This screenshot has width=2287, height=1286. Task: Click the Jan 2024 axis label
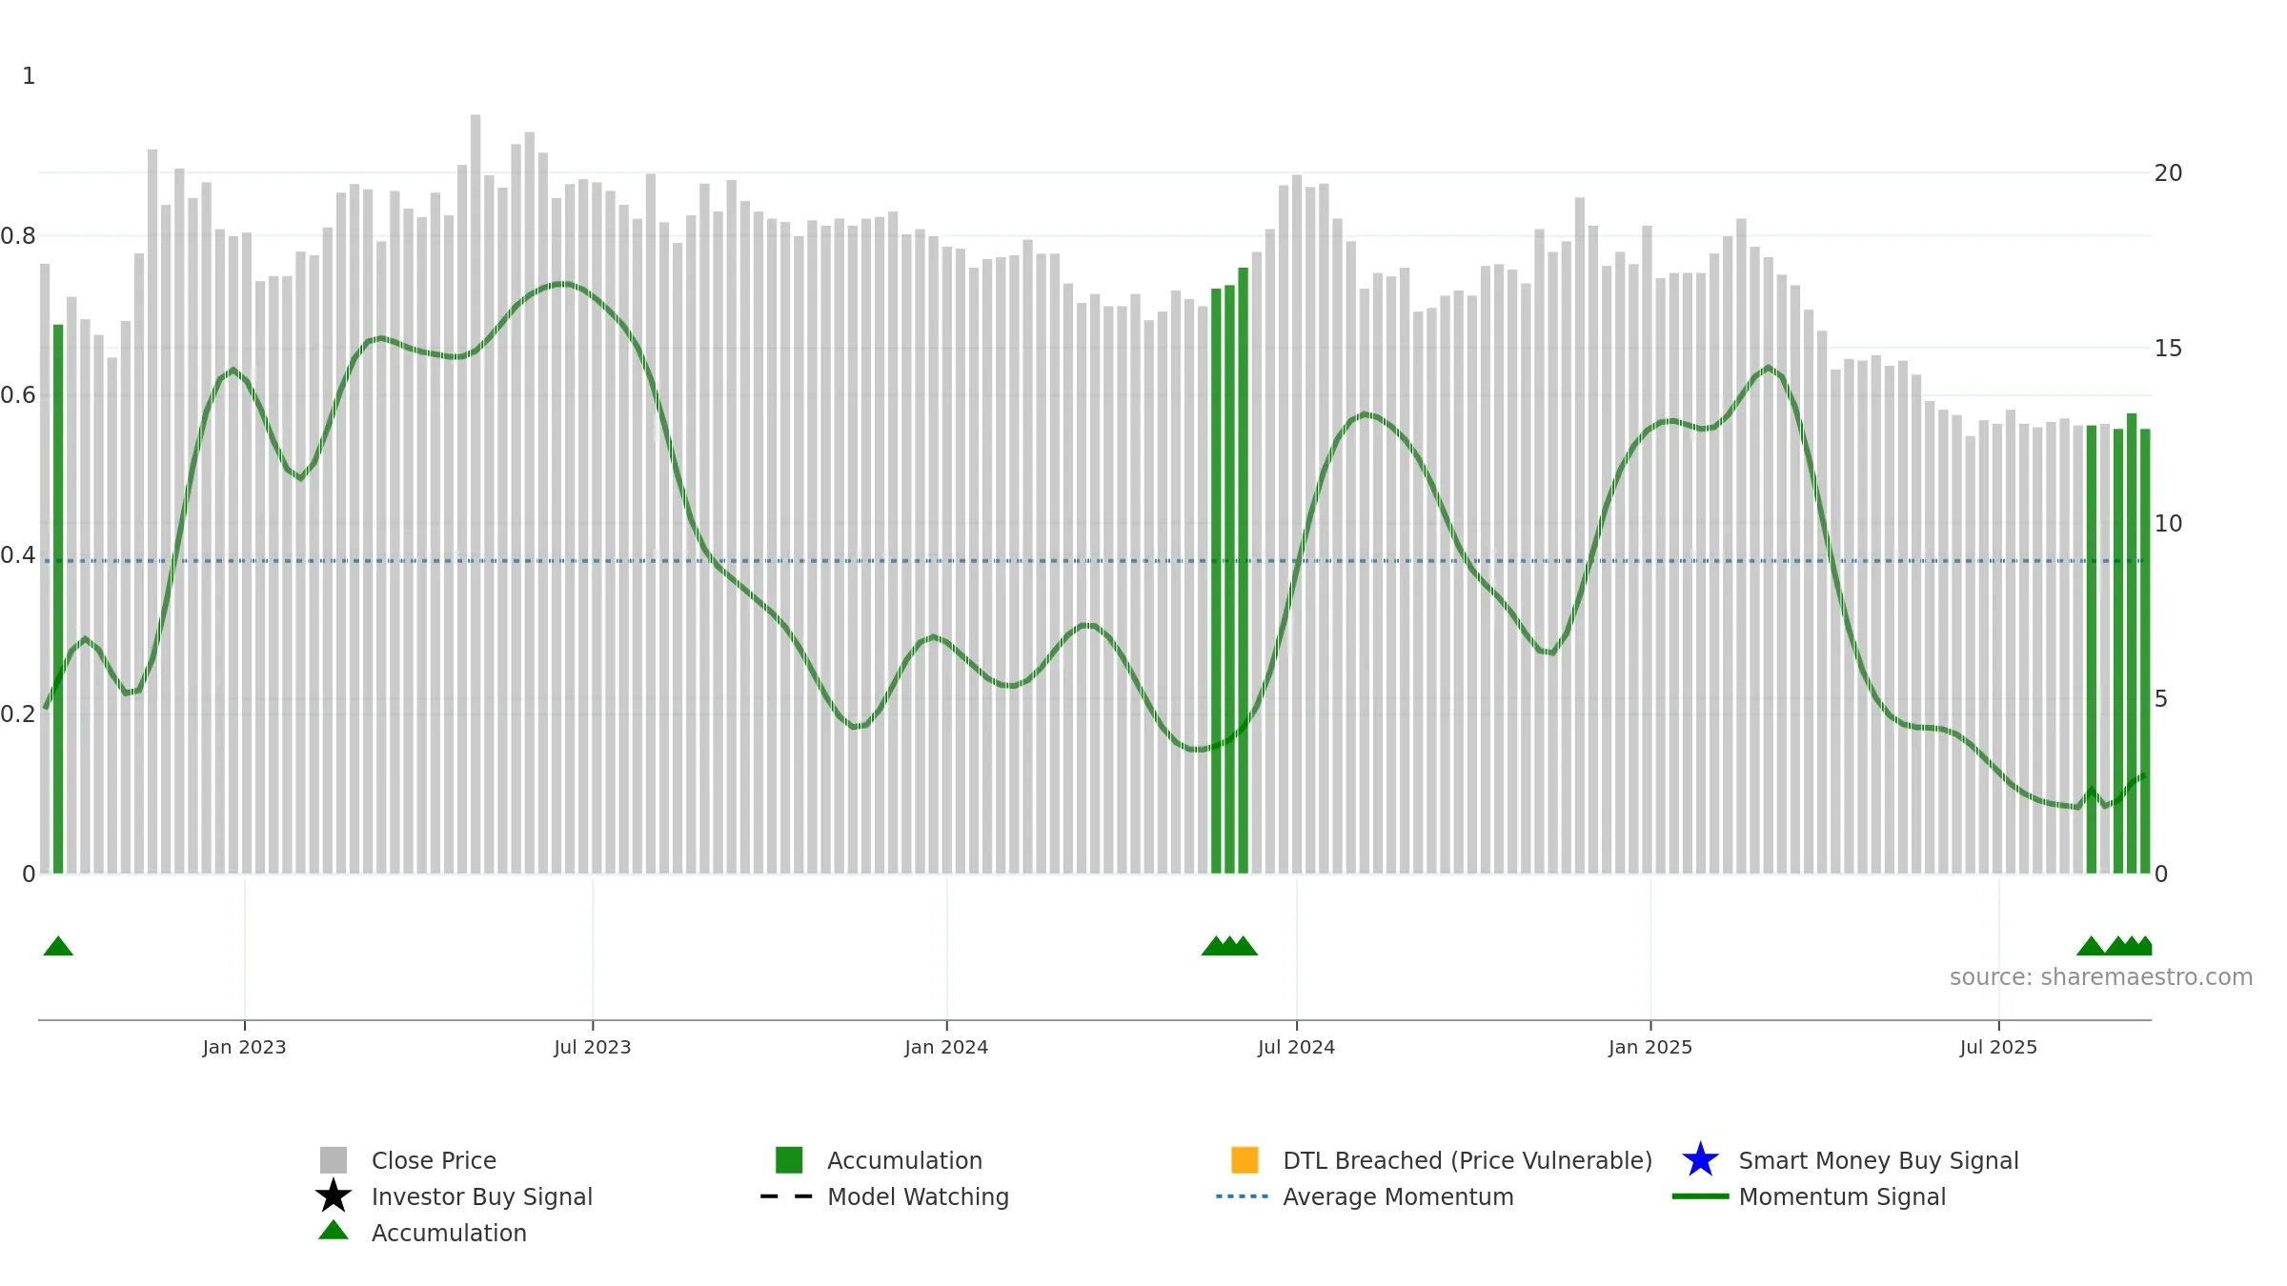[x=946, y=1048]
